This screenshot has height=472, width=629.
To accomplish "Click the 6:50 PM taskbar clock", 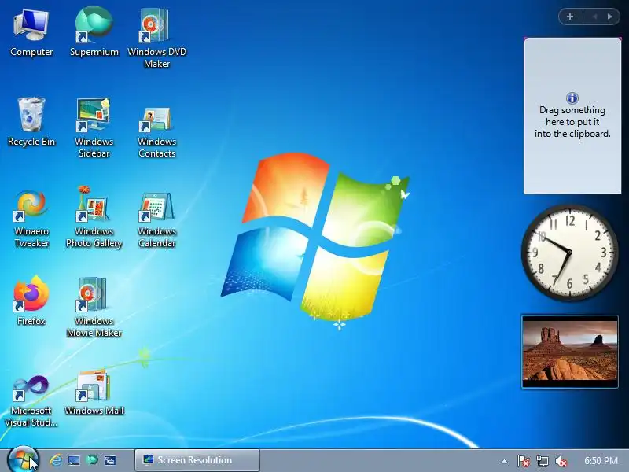I will tap(601, 460).
